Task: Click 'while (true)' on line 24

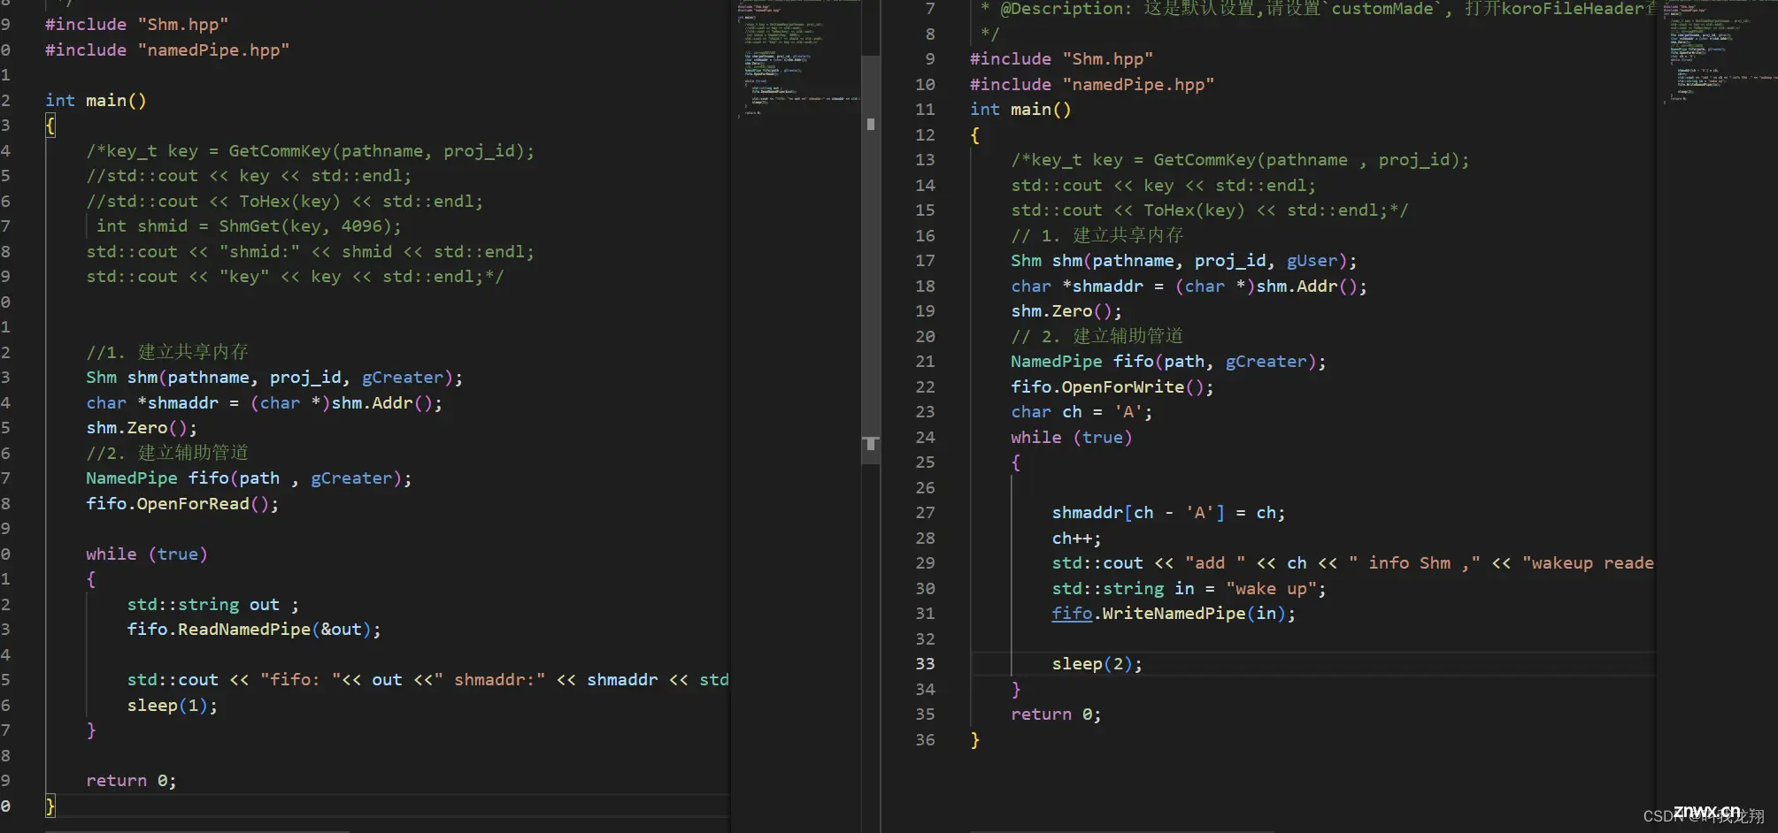Action: [1071, 438]
